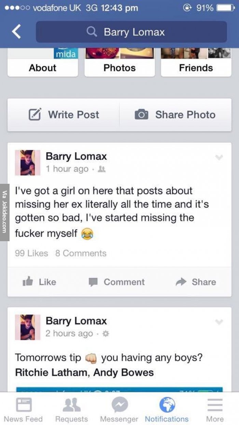Image resolution: width=239 pixels, height=425 pixels.
Task: Share the post about missing her ex
Action: click(x=196, y=282)
